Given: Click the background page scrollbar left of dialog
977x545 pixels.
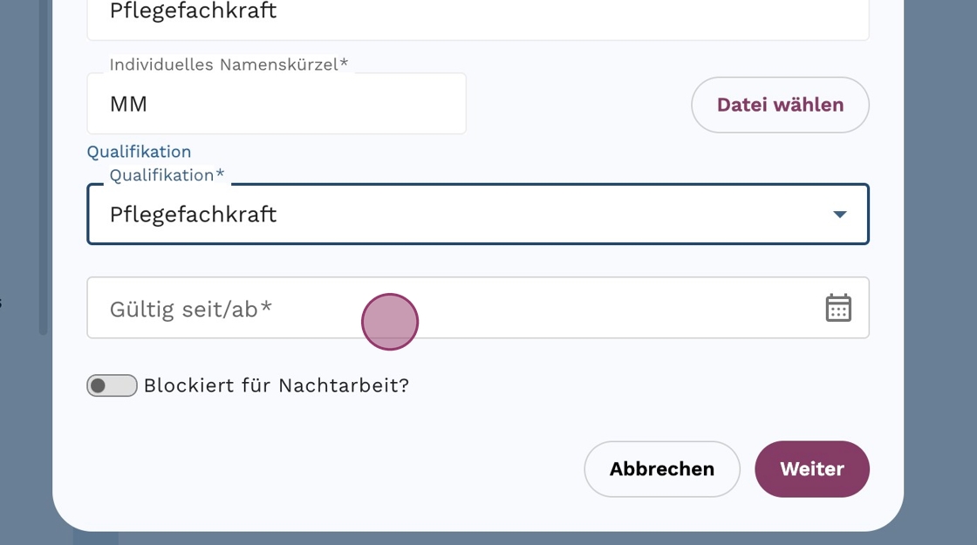Looking at the screenshot, I should 43,174.
